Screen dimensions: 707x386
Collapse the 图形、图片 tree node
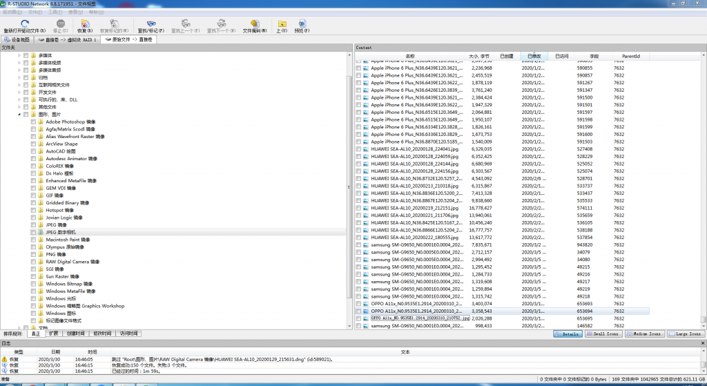[x=19, y=114]
